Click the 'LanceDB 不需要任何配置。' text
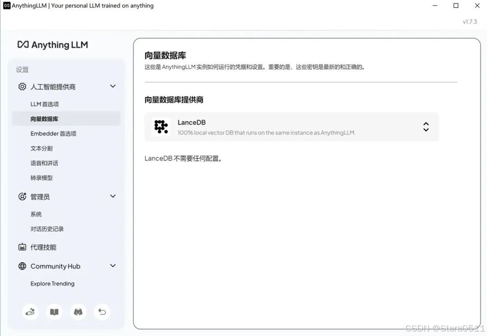Image resolution: width=487 pixels, height=336 pixels. pos(183,159)
